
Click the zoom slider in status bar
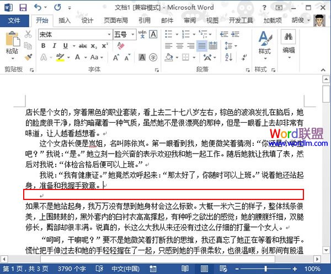pos(287,268)
